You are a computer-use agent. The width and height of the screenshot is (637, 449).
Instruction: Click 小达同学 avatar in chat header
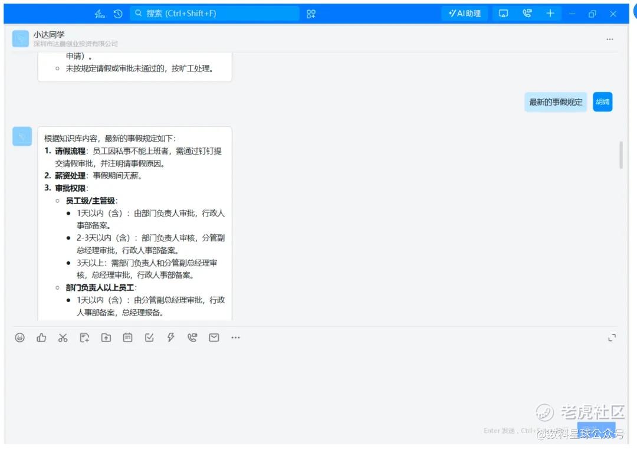click(20, 38)
